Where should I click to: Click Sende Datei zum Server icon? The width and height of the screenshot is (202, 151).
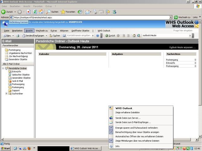[x=111, y=118]
